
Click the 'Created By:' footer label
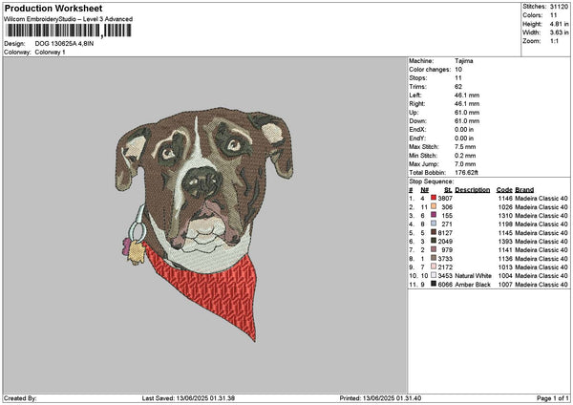[x=20, y=398]
